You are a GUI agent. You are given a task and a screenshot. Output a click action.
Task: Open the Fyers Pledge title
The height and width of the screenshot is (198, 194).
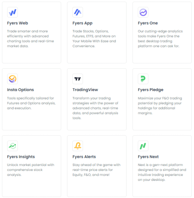click(151, 90)
